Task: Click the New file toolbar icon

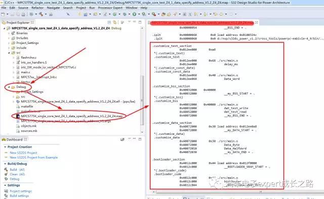Action: (3, 14)
